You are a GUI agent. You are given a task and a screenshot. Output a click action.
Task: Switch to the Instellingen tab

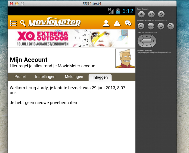coord(45,77)
